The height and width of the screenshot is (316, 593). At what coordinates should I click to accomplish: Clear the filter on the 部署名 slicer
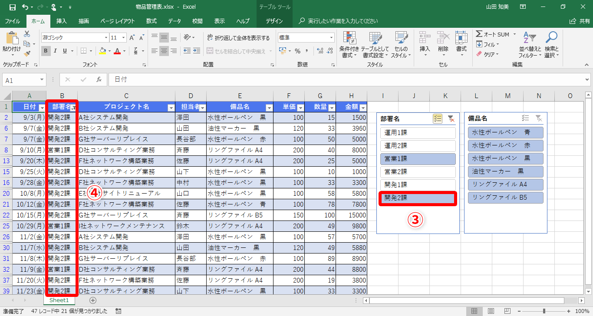[x=451, y=118]
